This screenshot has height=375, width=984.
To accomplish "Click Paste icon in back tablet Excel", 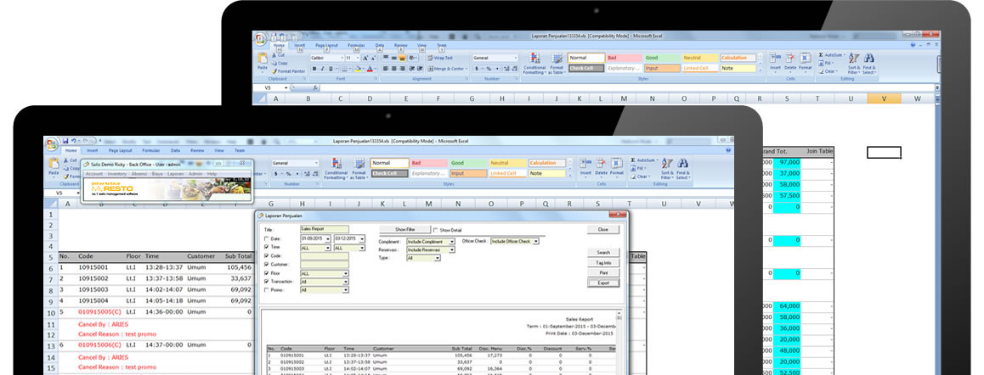I will (263, 58).
